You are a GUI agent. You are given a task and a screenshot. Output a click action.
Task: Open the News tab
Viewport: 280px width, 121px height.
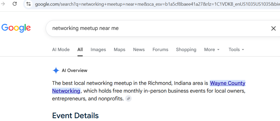(x=139, y=49)
